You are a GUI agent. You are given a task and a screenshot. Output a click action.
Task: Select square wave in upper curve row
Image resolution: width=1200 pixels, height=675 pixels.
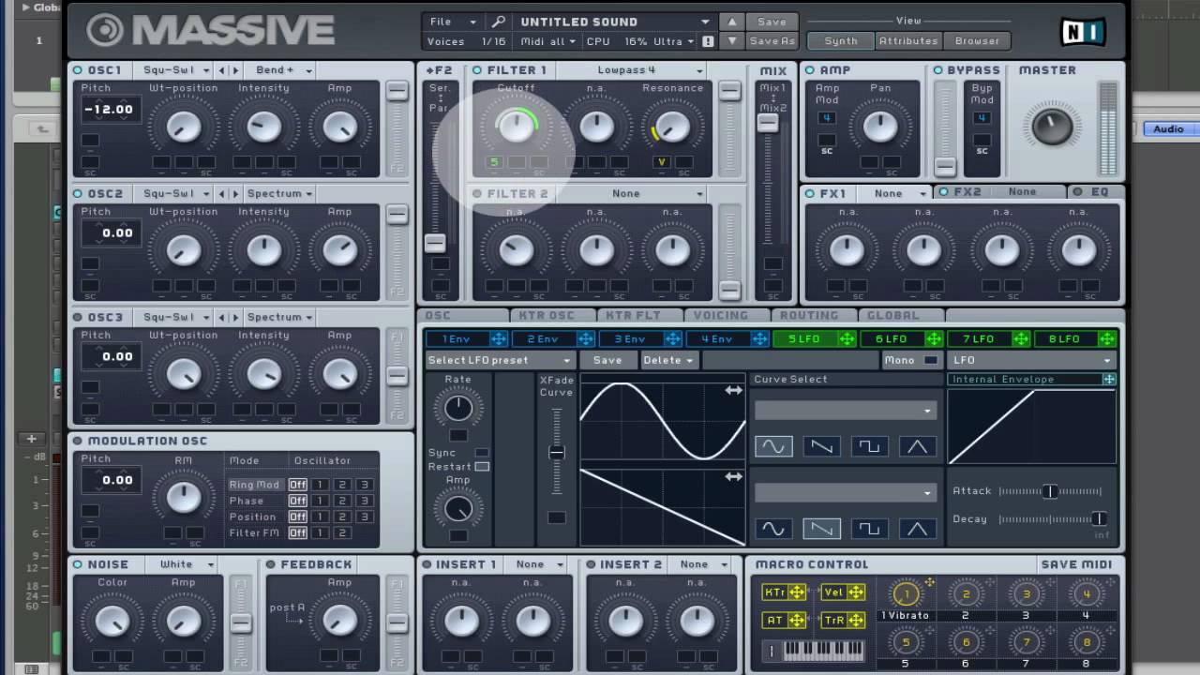pos(869,447)
